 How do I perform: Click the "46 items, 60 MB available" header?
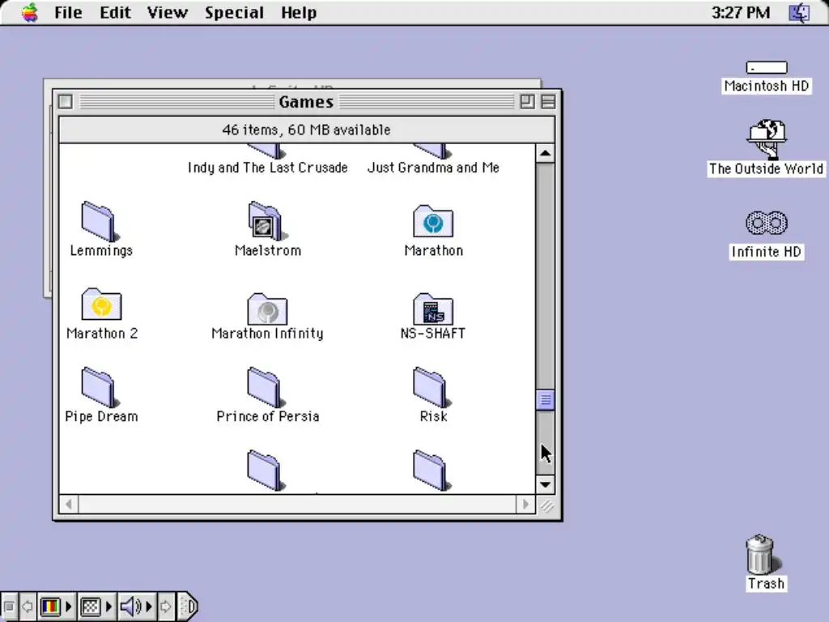tap(306, 130)
